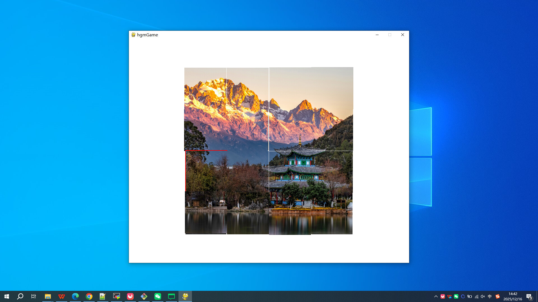Open the Start menu
Viewport: 538px width, 302px height.
[6, 296]
